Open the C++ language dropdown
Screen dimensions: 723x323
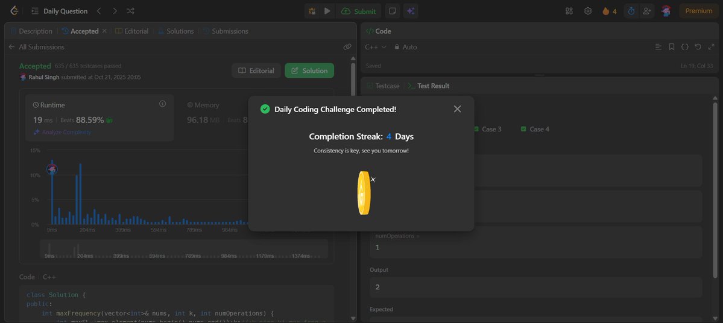pos(375,47)
